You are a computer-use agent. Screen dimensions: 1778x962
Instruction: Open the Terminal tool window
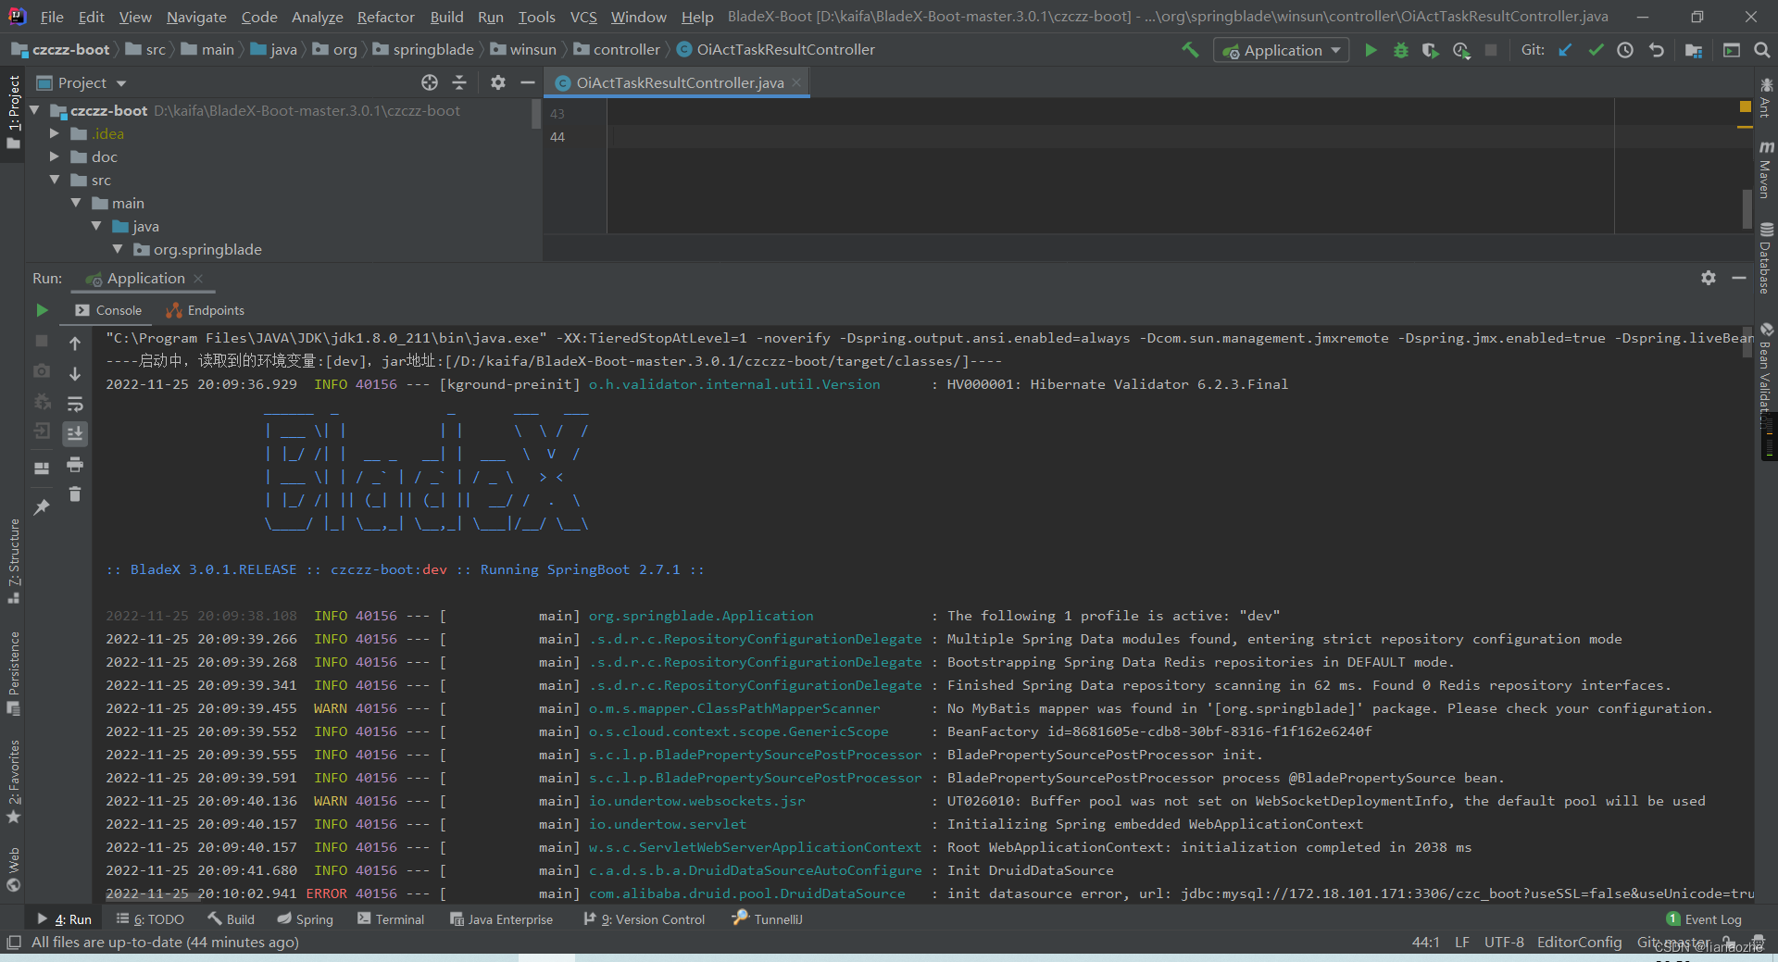coord(391,919)
